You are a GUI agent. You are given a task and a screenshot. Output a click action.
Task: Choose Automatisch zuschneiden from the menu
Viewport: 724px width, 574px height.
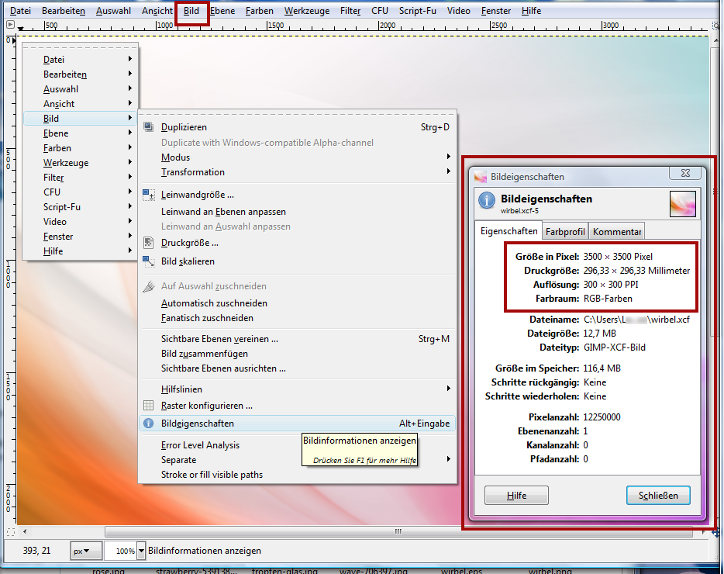214,303
